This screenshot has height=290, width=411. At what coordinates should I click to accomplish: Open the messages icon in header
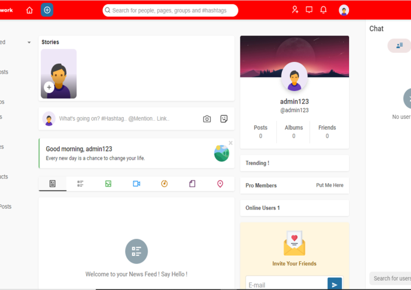pyautogui.click(x=309, y=10)
